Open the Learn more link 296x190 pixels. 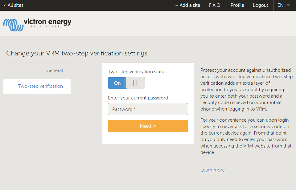tap(212, 170)
